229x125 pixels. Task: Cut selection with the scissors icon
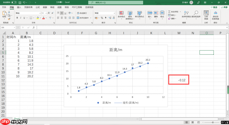pyautogui.click(x=9, y=12)
